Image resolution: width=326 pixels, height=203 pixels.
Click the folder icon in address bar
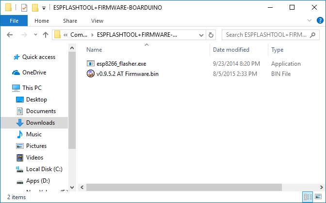57,35
